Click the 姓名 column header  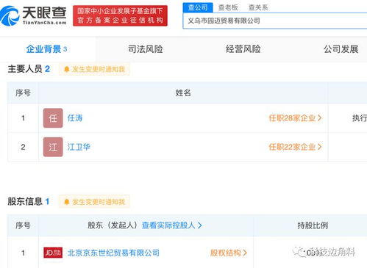[x=183, y=93]
